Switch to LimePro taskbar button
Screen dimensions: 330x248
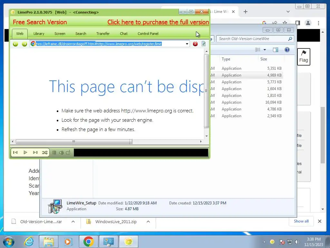129,242
